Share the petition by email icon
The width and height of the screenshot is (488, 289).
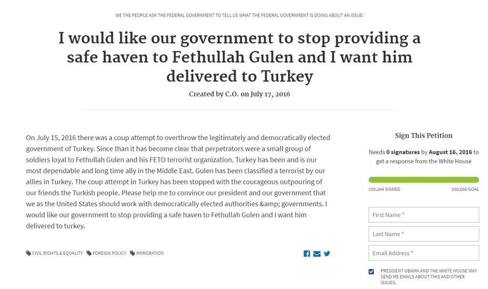tap(317, 253)
